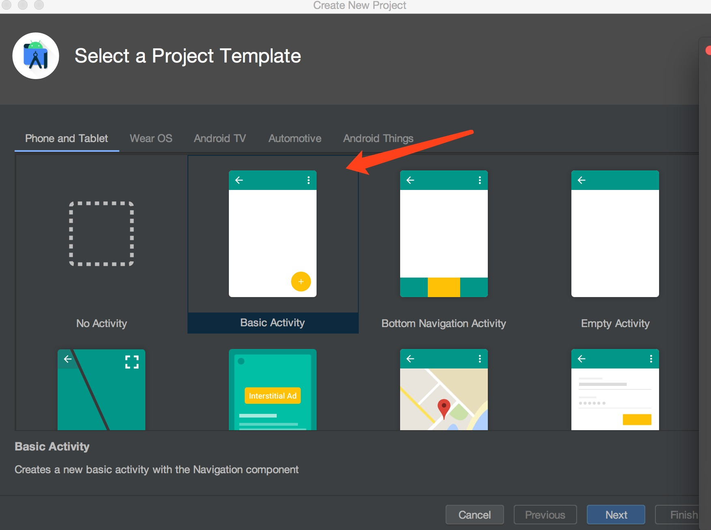This screenshot has height=530, width=711.
Task: Select the Android Things tab
Action: 378,138
